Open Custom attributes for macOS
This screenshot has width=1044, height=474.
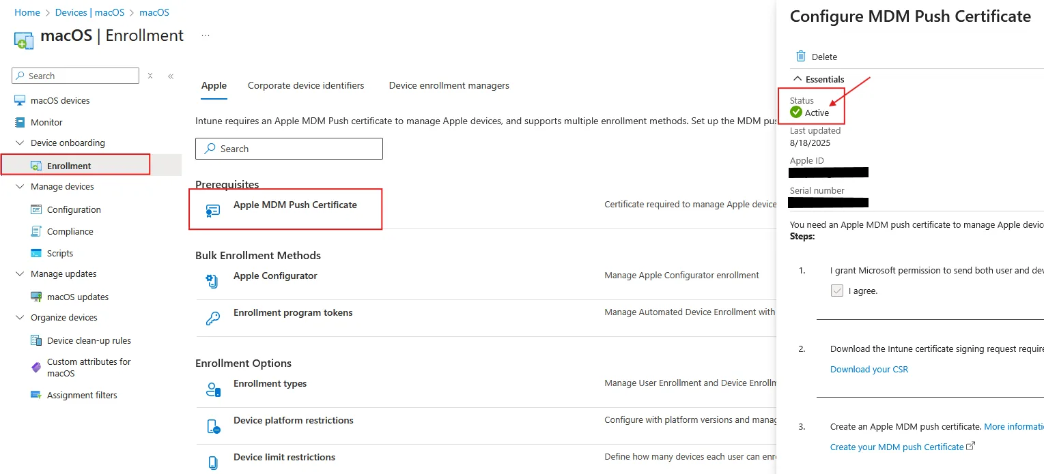89,367
